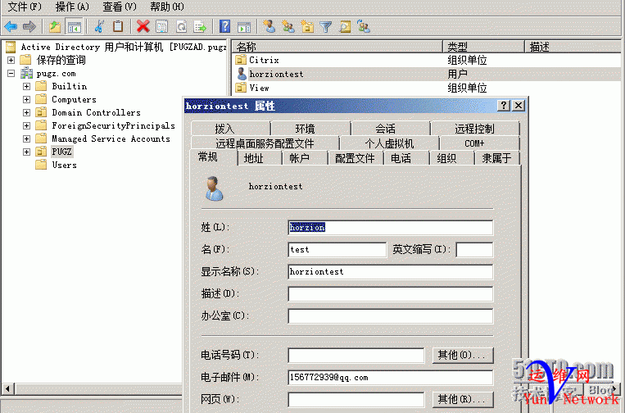Switch to the 配置文件 tab
The height and width of the screenshot is (413, 625).
coord(355,158)
